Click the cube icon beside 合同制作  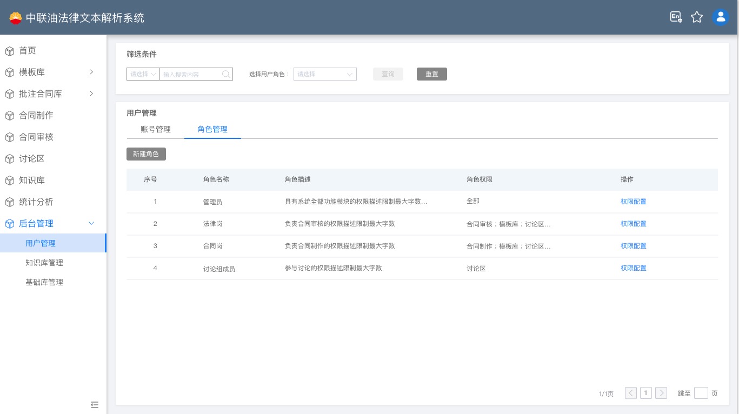(10, 116)
